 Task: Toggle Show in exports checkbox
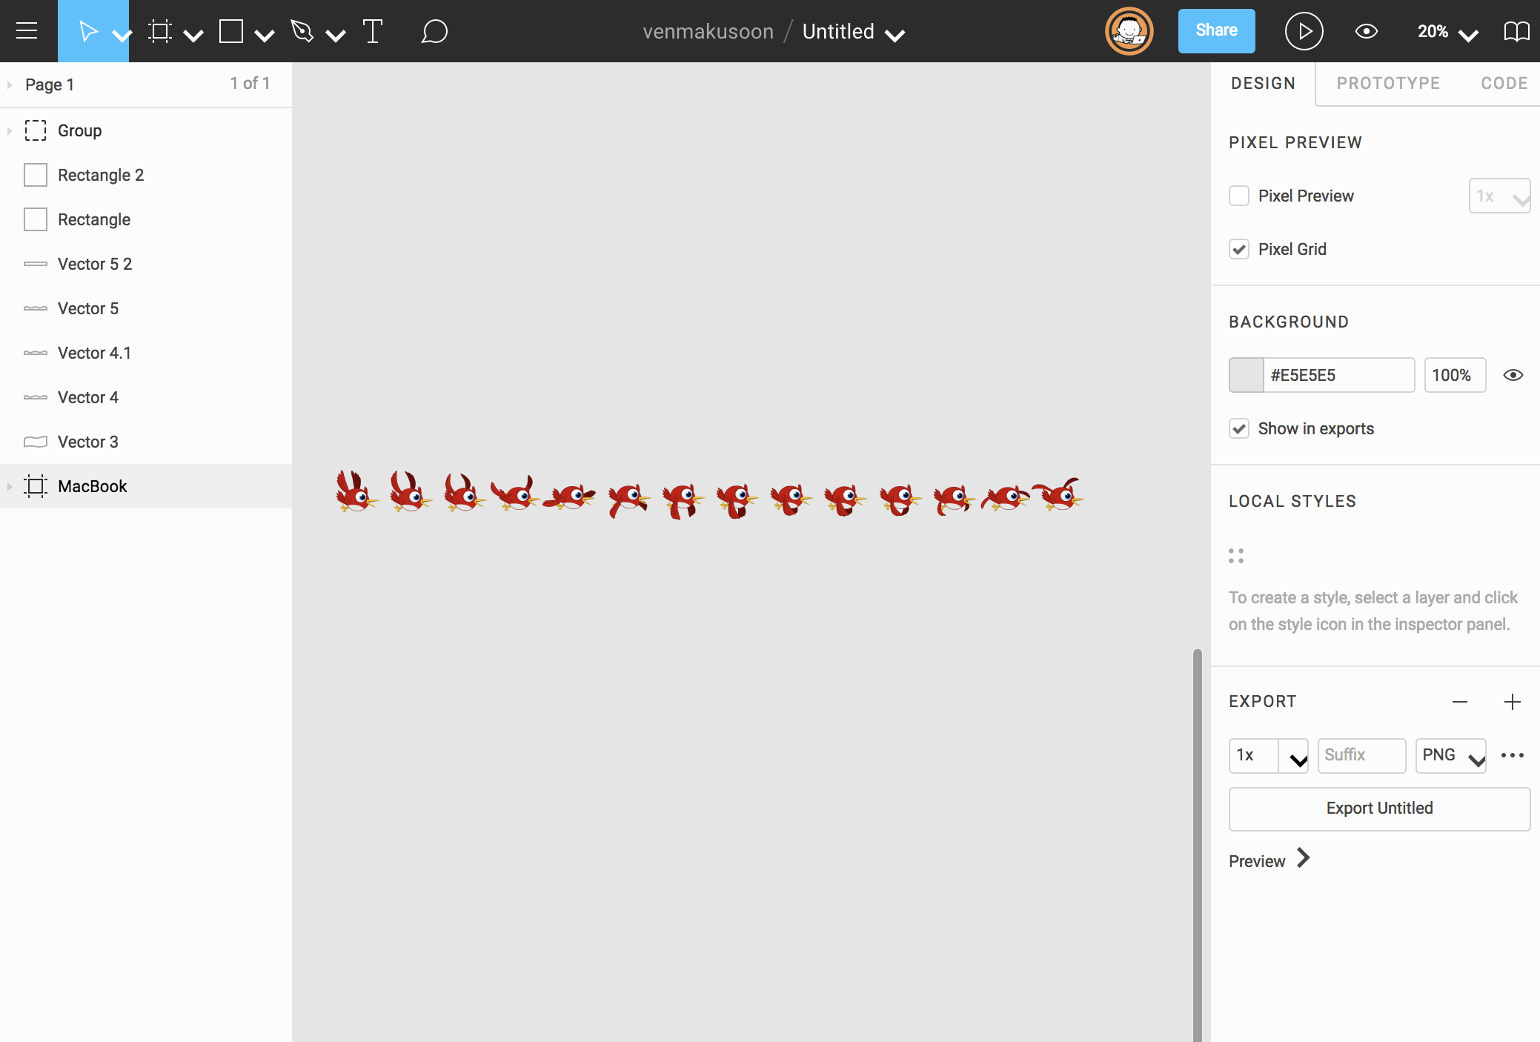[1239, 428]
